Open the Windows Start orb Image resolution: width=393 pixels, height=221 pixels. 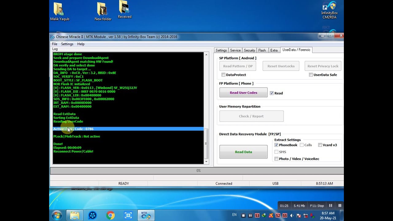pos(57,215)
